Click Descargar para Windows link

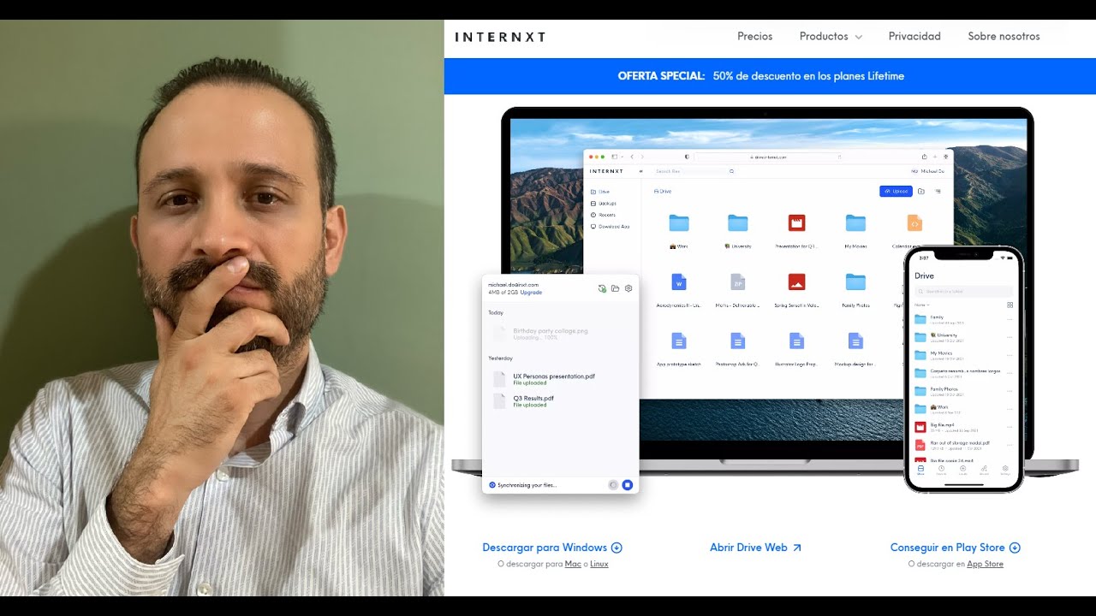coord(552,548)
